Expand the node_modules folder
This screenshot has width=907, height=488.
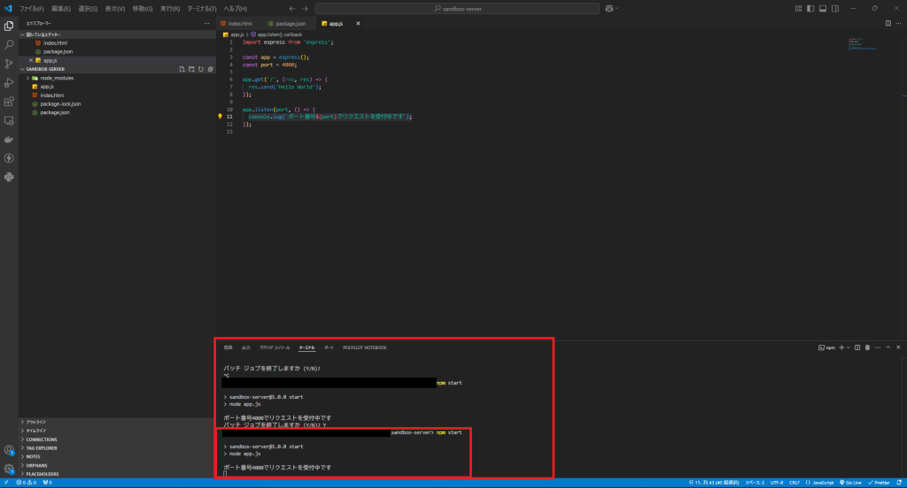click(x=57, y=78)
